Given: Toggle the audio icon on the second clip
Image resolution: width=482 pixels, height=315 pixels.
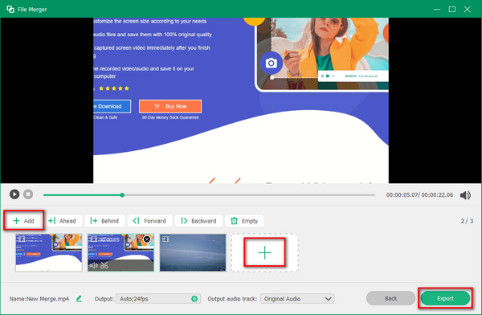Looking at the screenshot, I should [93, 265].
